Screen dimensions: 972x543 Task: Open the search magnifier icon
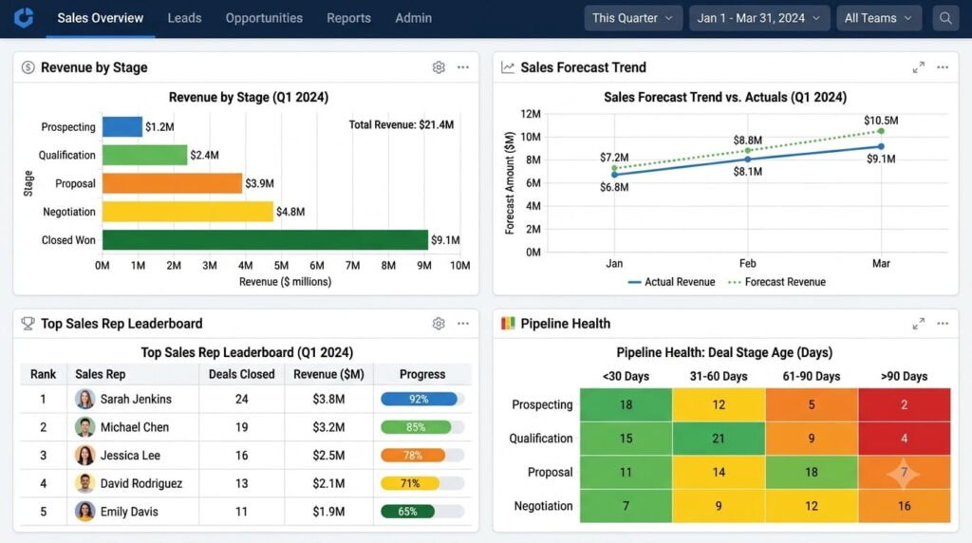pos(944,18)
